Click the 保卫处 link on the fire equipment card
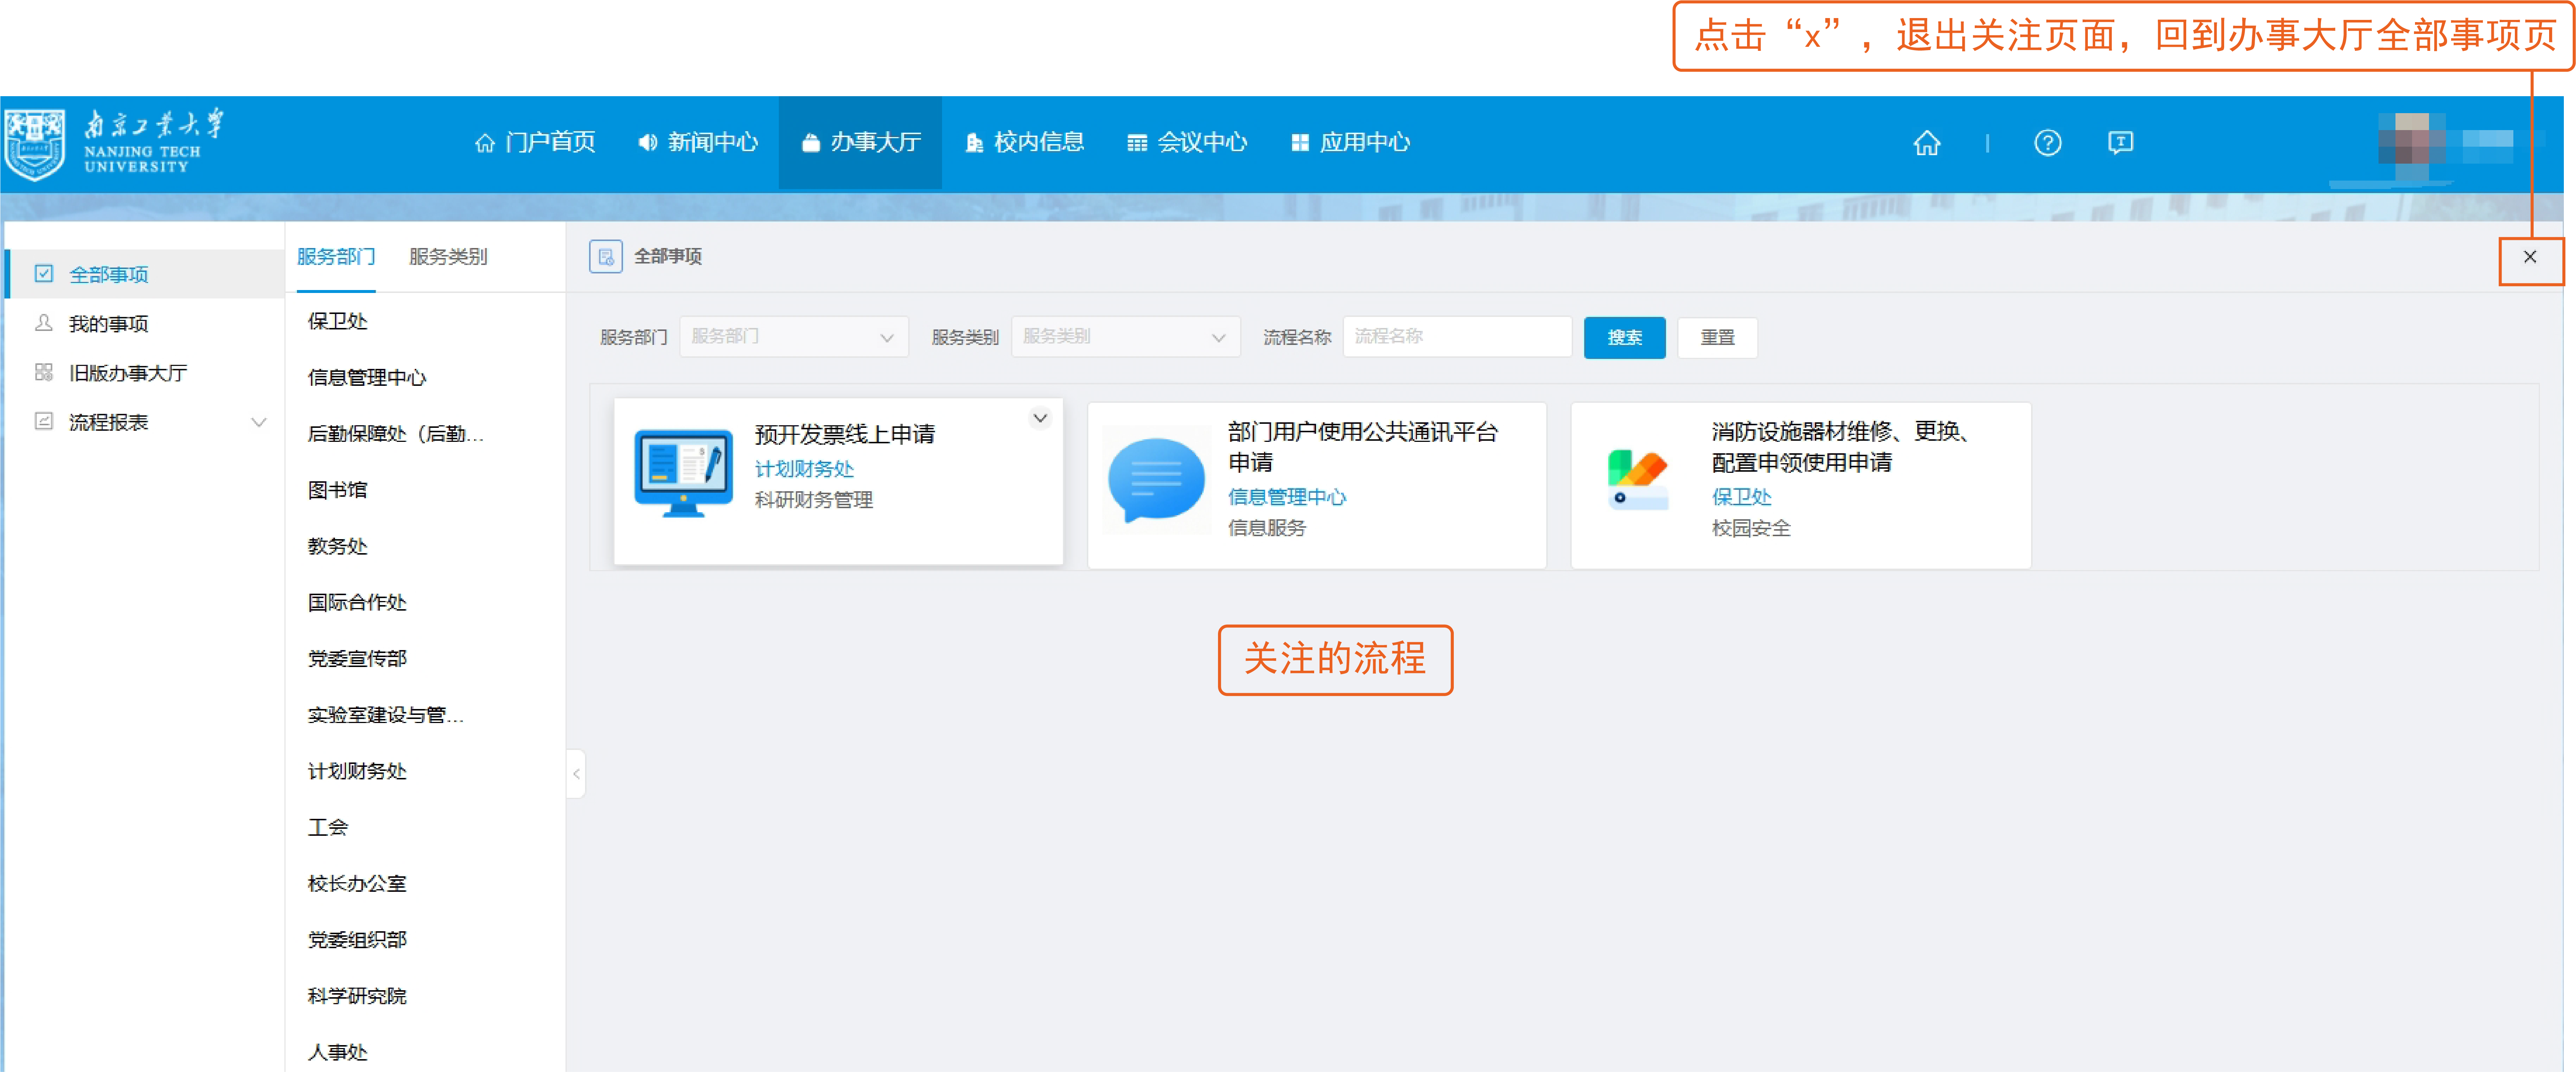This screenshot has width=2576, height=1072. (x=1741, y=497)
